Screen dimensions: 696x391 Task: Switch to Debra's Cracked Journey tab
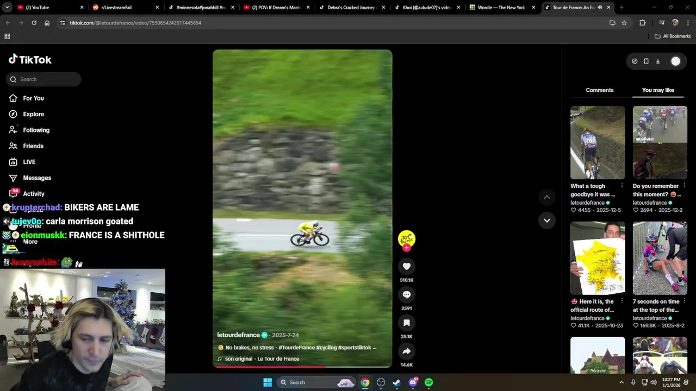tap(352, 8)
